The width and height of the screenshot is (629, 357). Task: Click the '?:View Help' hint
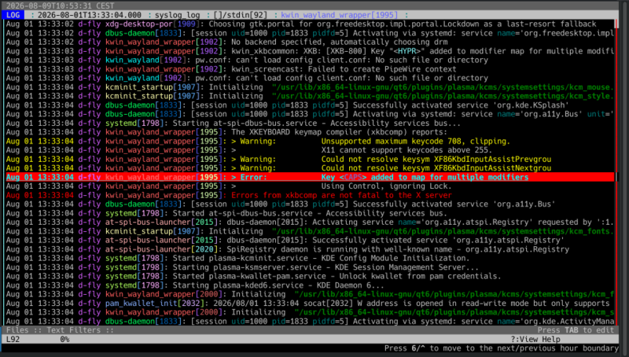coord(535,339)
